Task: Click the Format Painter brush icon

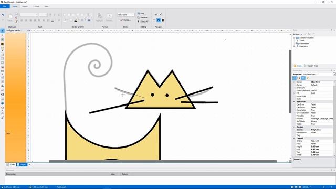Action: [16, 22]
